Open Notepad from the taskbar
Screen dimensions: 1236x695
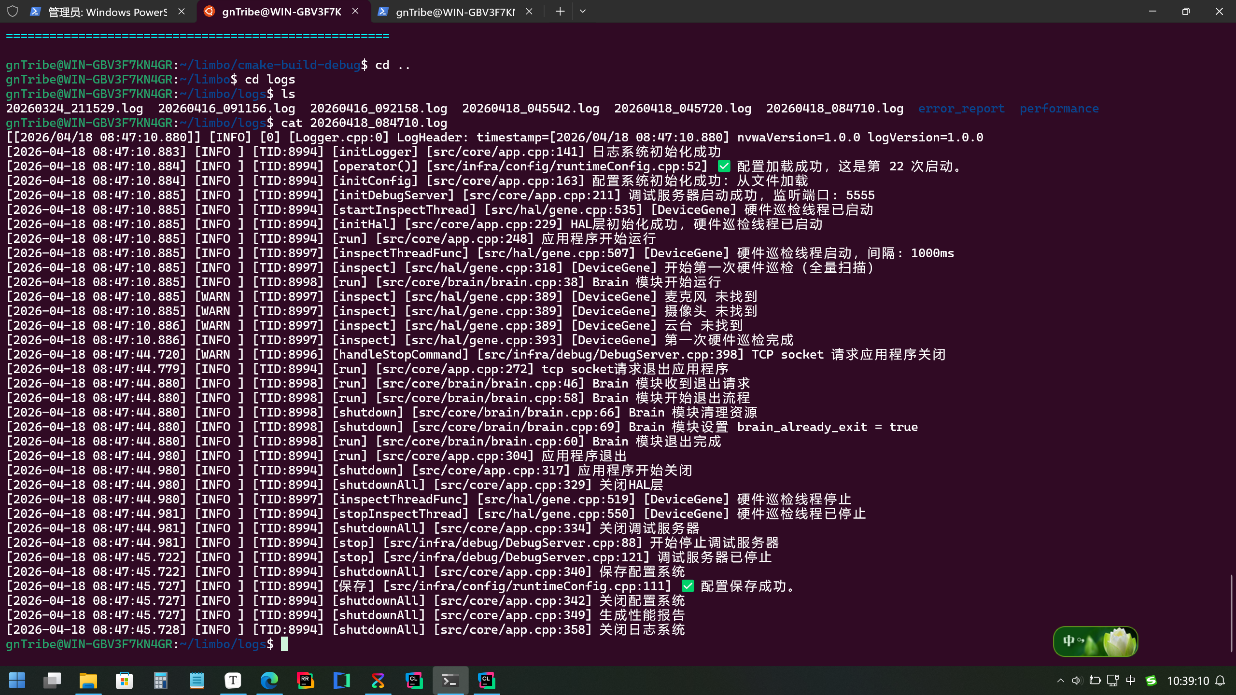tap(197, 681)
